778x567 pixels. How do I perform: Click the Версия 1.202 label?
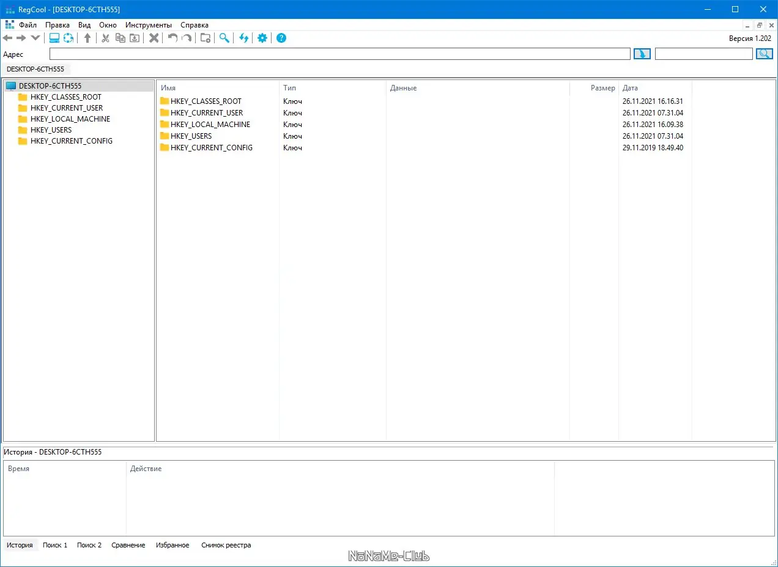pyautogui.click(x=750, y=38)
